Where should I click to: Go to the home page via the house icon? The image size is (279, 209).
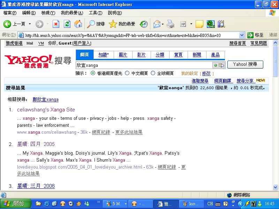coord(78,24)
